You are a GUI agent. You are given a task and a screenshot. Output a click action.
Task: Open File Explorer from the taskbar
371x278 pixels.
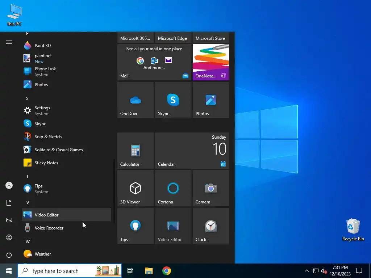149,271
